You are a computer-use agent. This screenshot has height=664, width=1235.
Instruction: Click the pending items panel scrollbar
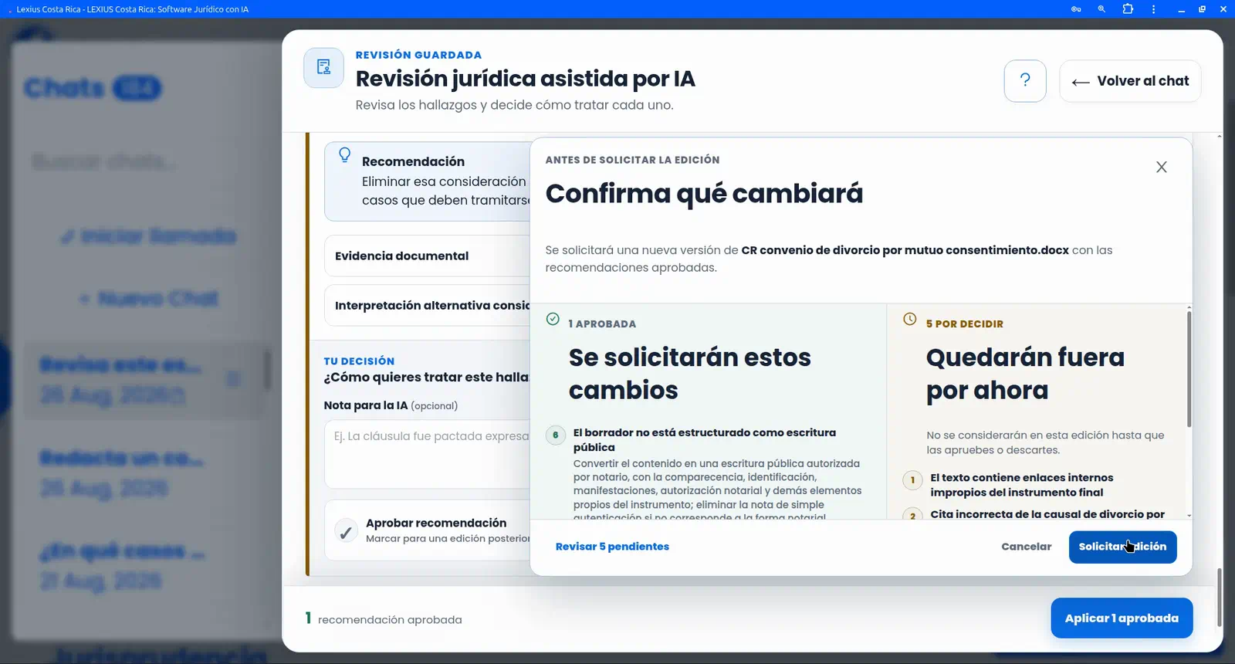1189,369
